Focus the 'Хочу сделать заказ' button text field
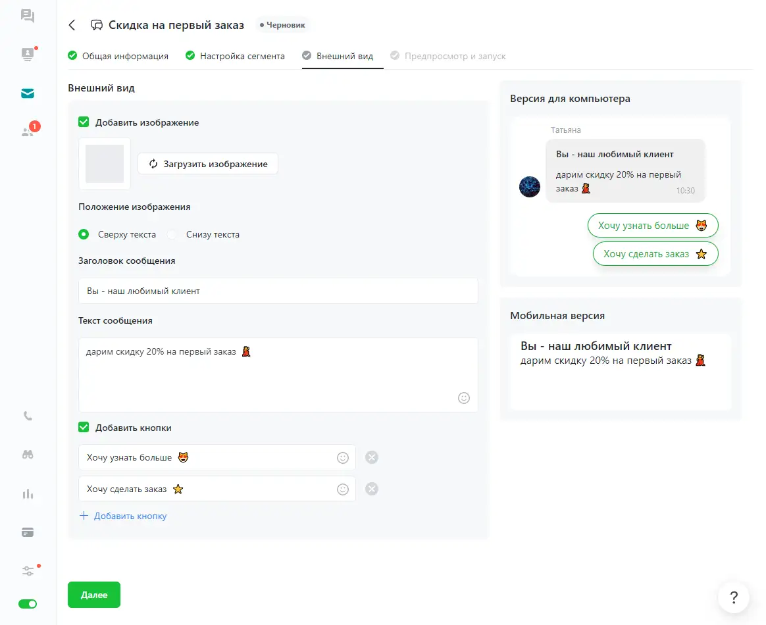Screen dimensions: 766x625 pyautogui.click(x=217, y=489)
